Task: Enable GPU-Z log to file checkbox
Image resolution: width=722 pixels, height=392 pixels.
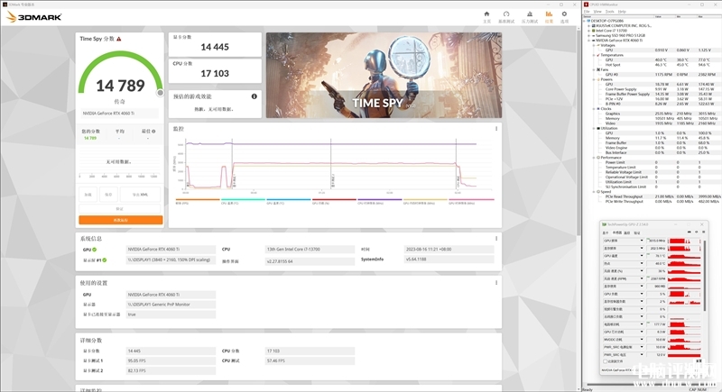Action: point(605,361)
